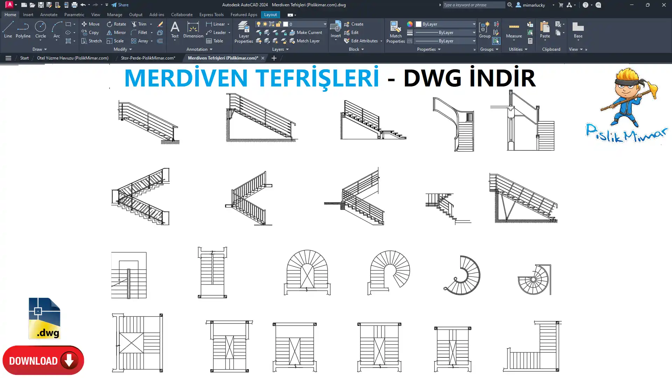Toggle layer lock padlock icon
The image size is (672, 378).
pyautogui.click(x=278, y=24)
